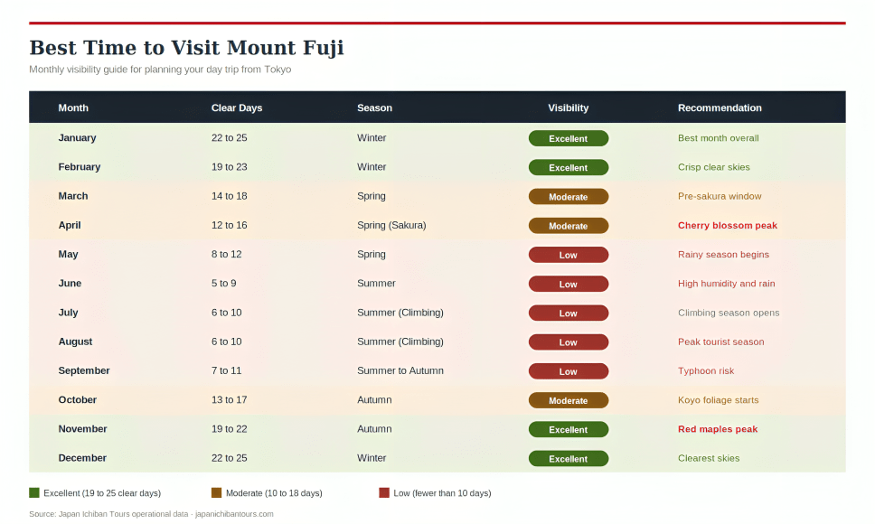The width and height of the screenshot is (875, 524).
Task: Select the September month cell
Action: point(84,371)
